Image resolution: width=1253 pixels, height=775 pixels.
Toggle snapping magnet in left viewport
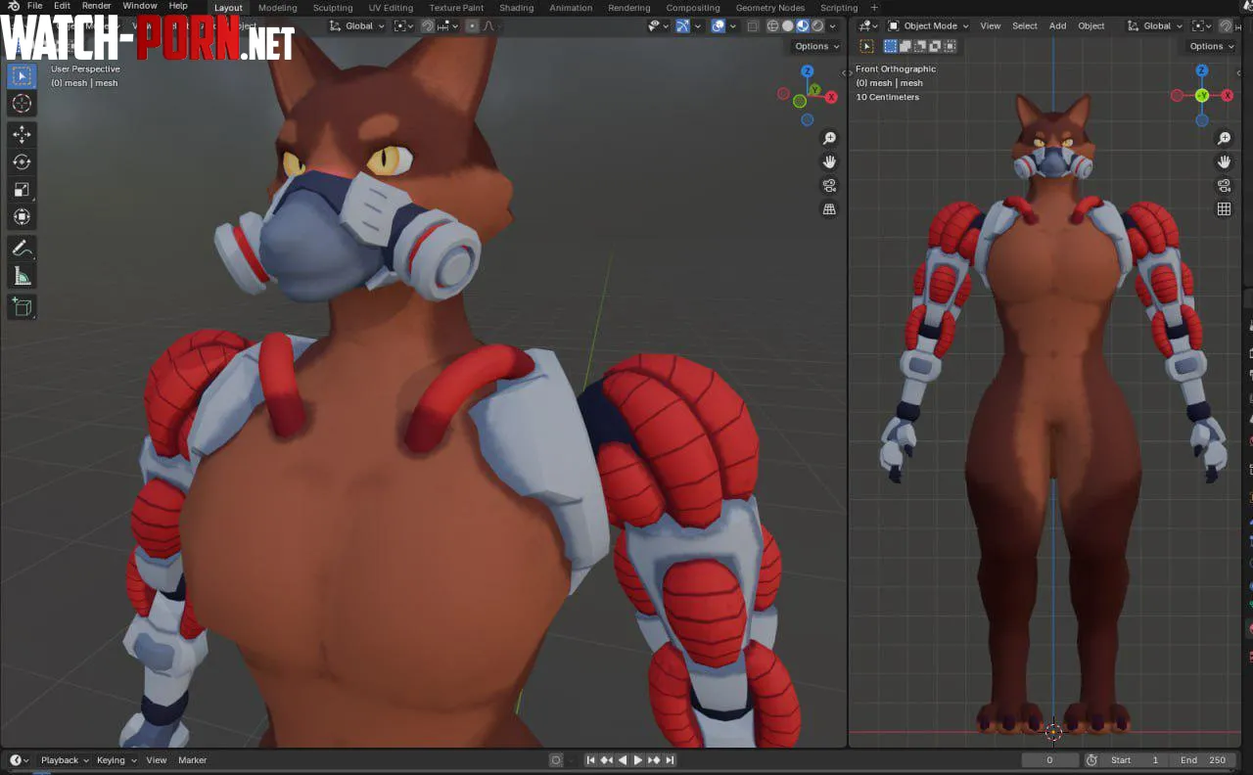428,26
